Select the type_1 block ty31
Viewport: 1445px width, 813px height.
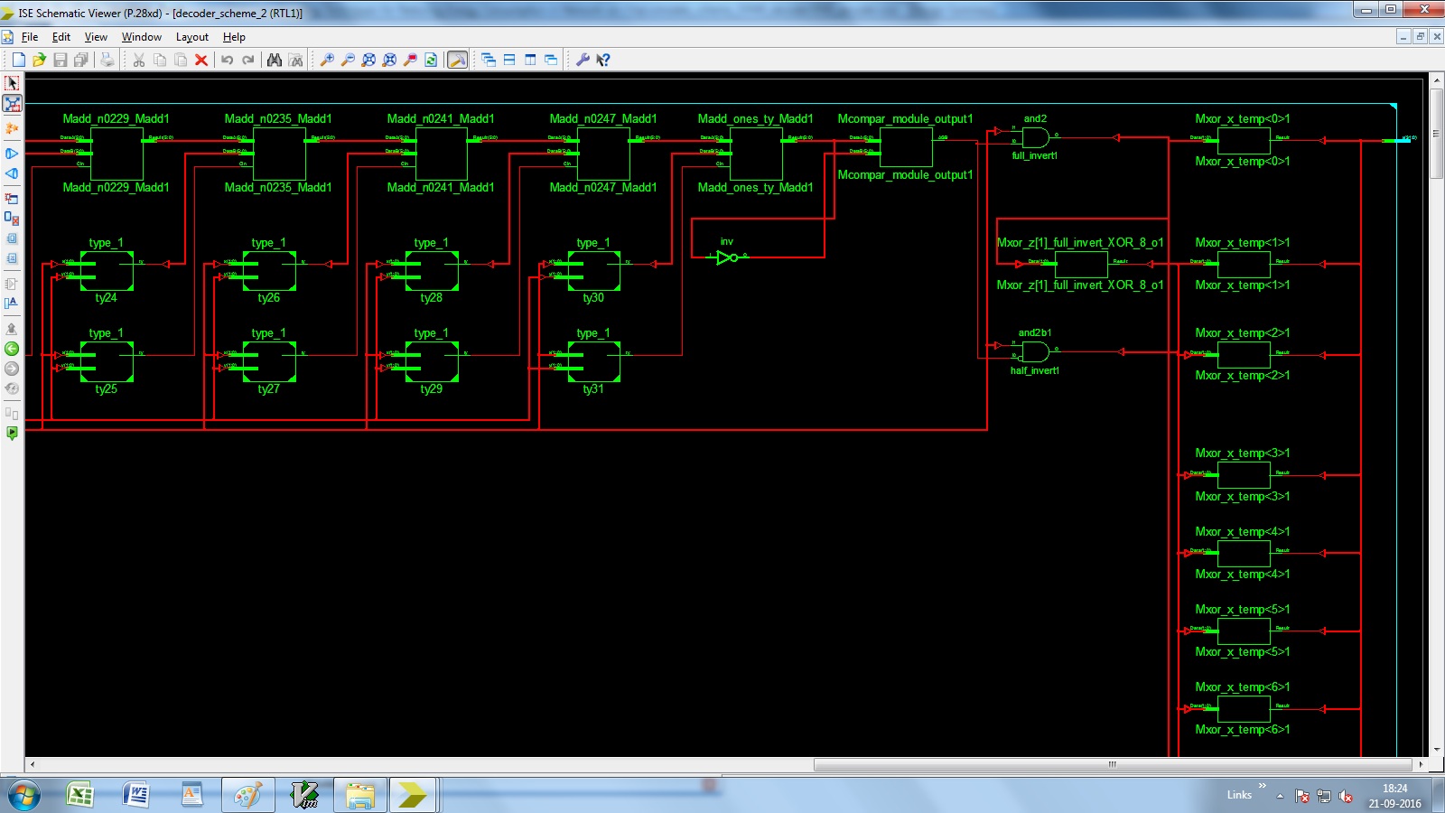pyautogui.click(x=594, y=361)
